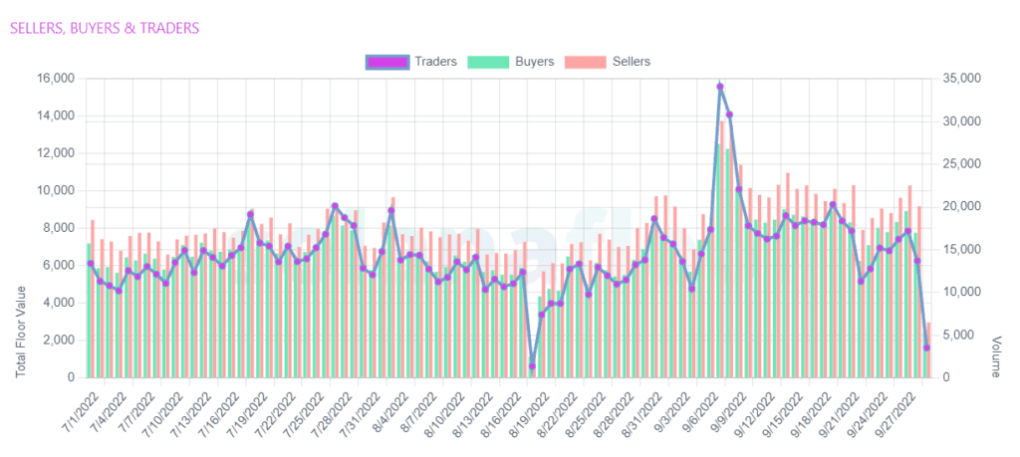Click the Total Floor Value axis title
This screenshot has width=1020, height=457.
pos(21,331)
